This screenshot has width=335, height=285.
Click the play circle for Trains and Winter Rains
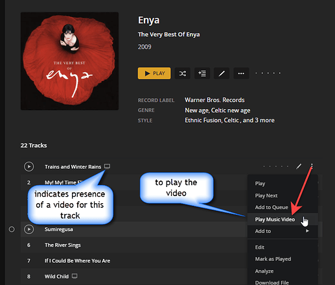29,167
